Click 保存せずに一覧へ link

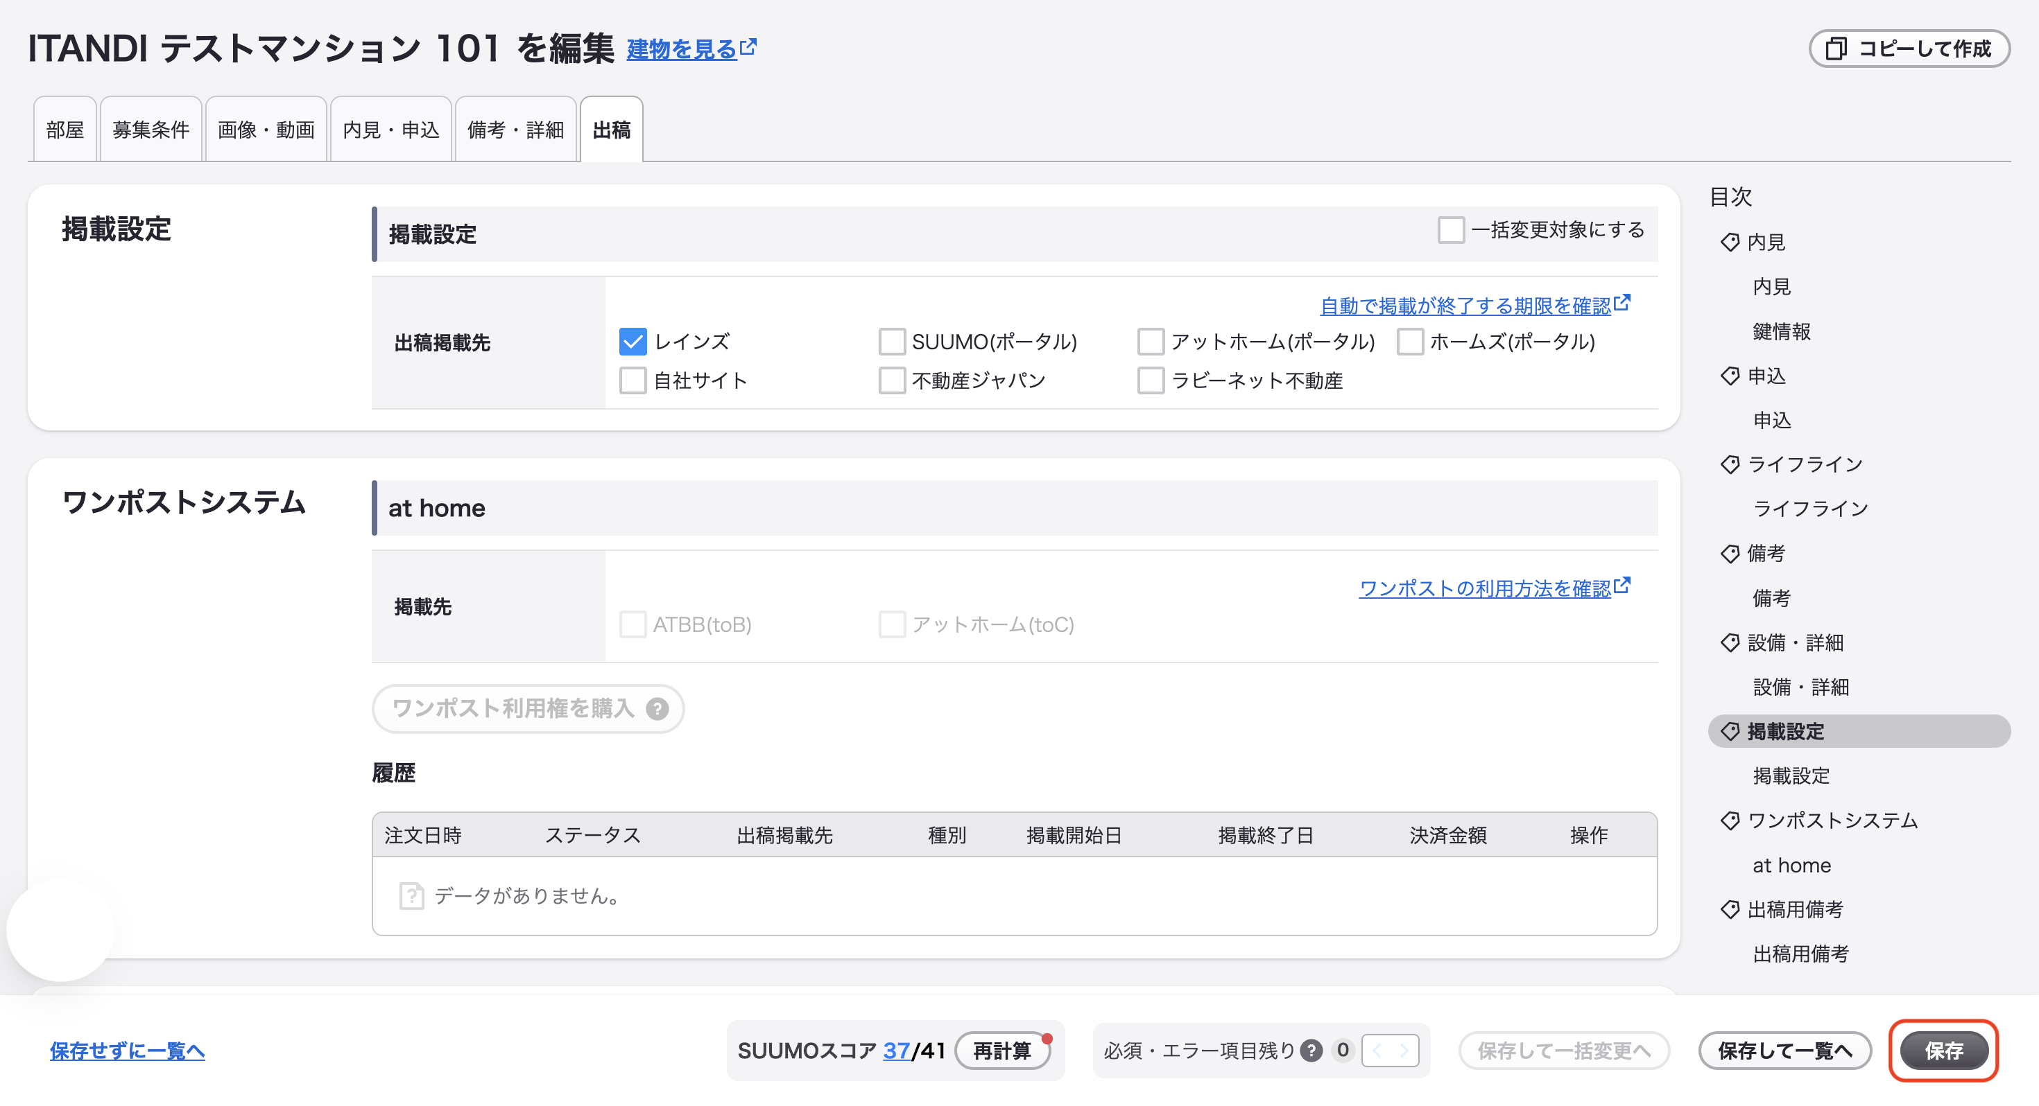click(x=128, y=1051)
